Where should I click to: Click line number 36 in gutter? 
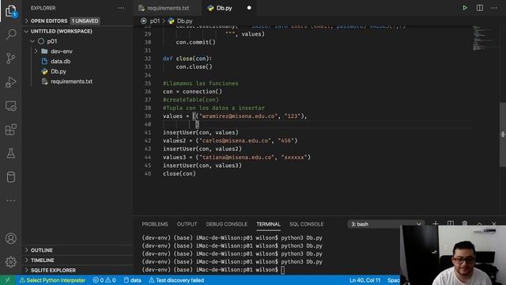point(148,92)
